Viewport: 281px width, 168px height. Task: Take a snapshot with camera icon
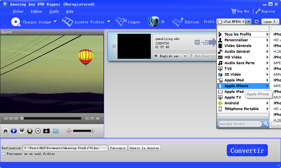pyautogui.click(x=46, y=131)
